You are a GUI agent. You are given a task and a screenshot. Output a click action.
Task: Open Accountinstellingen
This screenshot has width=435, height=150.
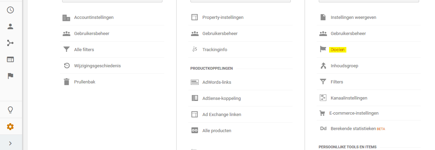[x=94, y=17]
